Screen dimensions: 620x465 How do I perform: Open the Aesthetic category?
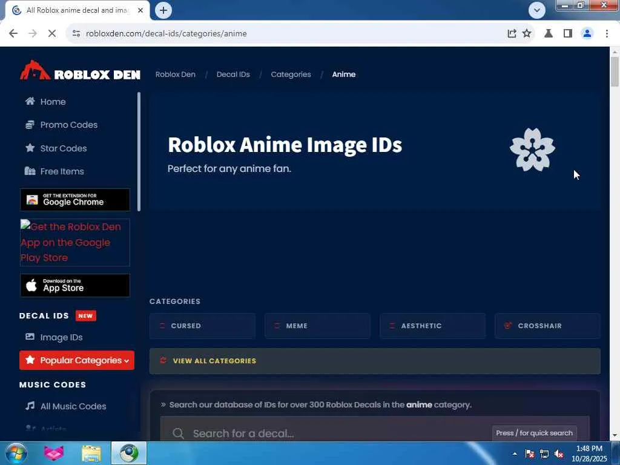(x=432, y=326)
